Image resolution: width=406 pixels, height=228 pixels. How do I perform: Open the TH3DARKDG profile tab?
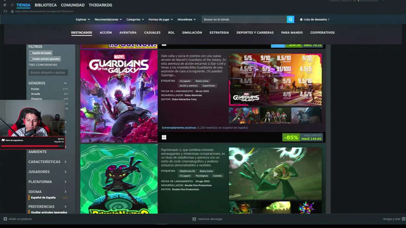pos(100,5)
